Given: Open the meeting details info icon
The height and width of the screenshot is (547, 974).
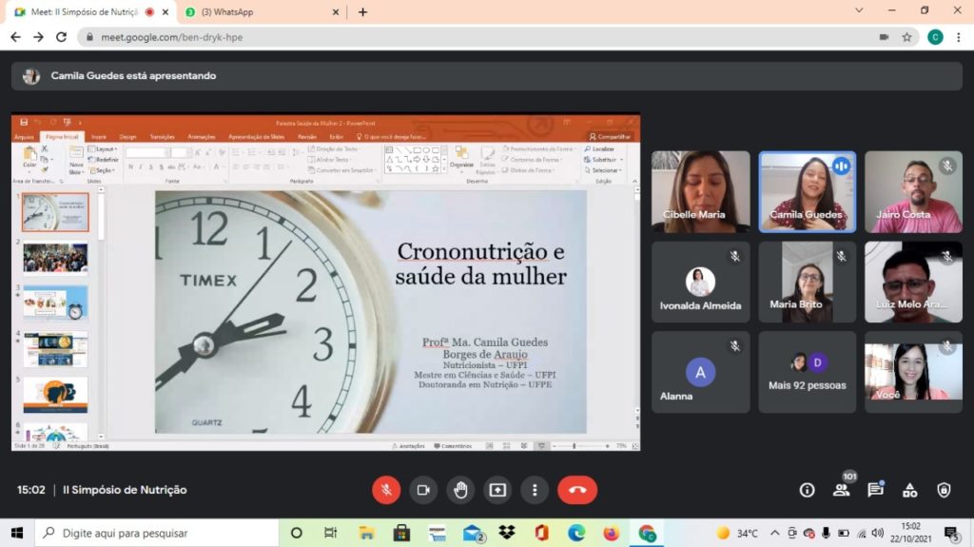Looking at the screenshot, I should pos(807,490).
